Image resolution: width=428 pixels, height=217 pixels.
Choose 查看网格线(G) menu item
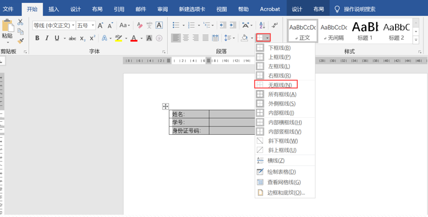285,182
